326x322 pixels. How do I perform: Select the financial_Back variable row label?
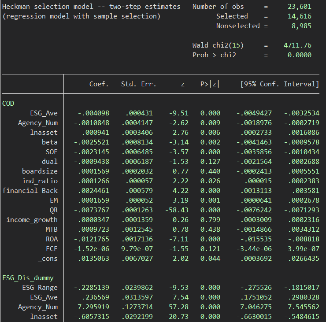pos(30,191)
